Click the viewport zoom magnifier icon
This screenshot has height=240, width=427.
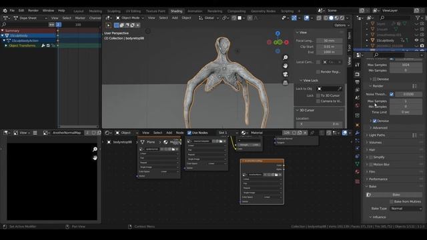pyautogui.click(x=285, y=57)
